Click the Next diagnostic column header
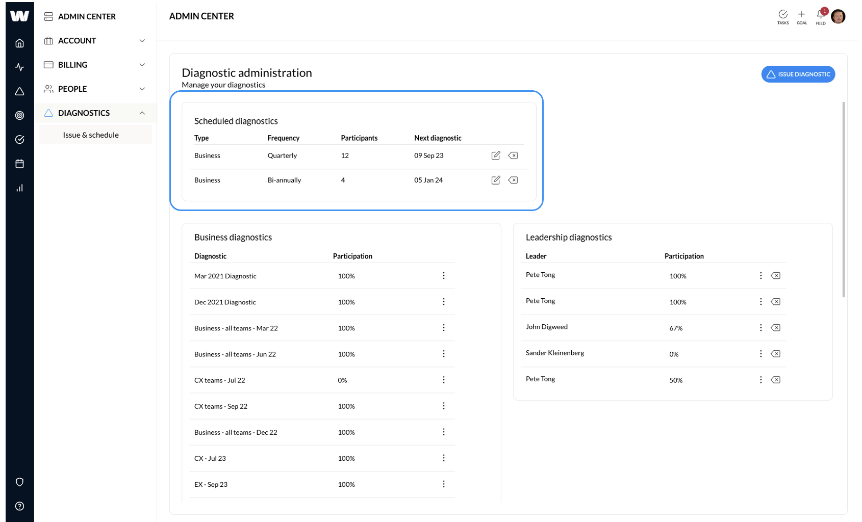 [x=438, y=138]
